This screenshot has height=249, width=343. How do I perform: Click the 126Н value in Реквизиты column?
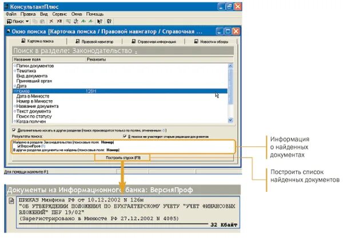pos(91,91)
